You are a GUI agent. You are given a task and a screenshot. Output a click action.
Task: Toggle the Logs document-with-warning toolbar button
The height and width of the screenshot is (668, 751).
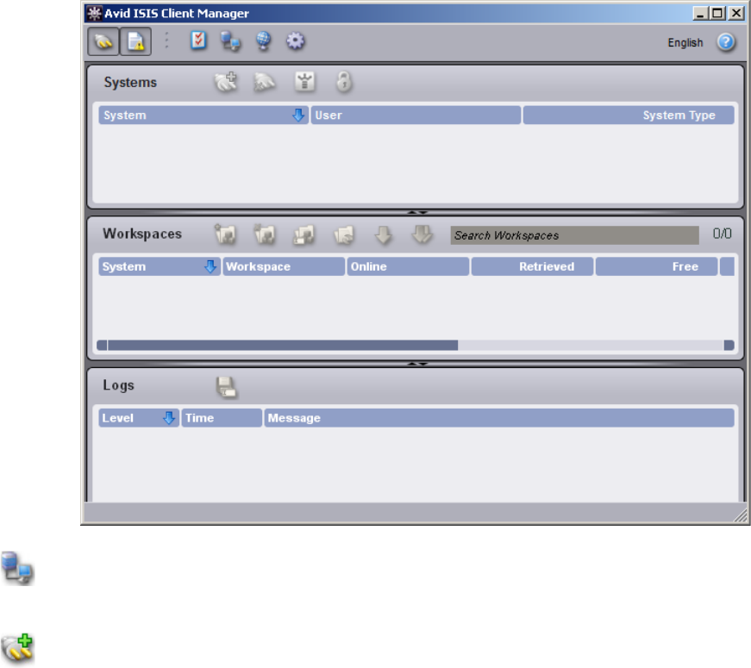coord(135,41)
